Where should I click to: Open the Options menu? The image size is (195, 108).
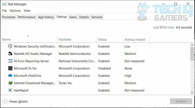coord(15,11)
